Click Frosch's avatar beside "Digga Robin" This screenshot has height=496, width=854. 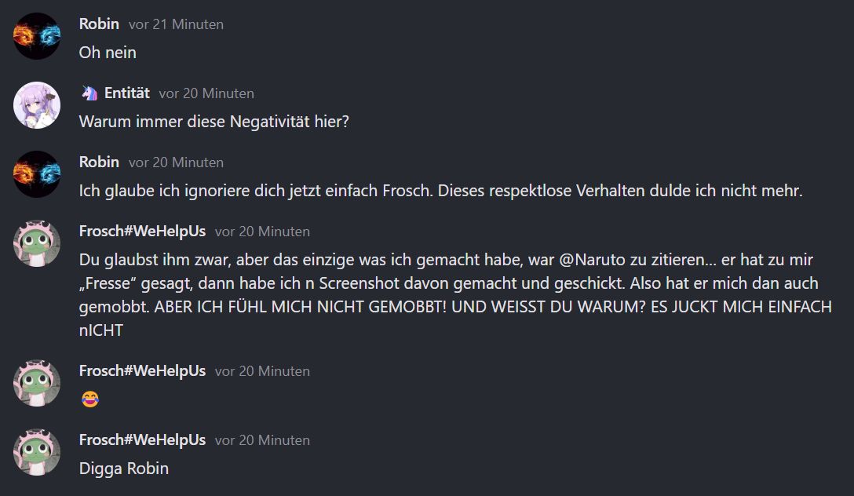click(x=37, y=452)
